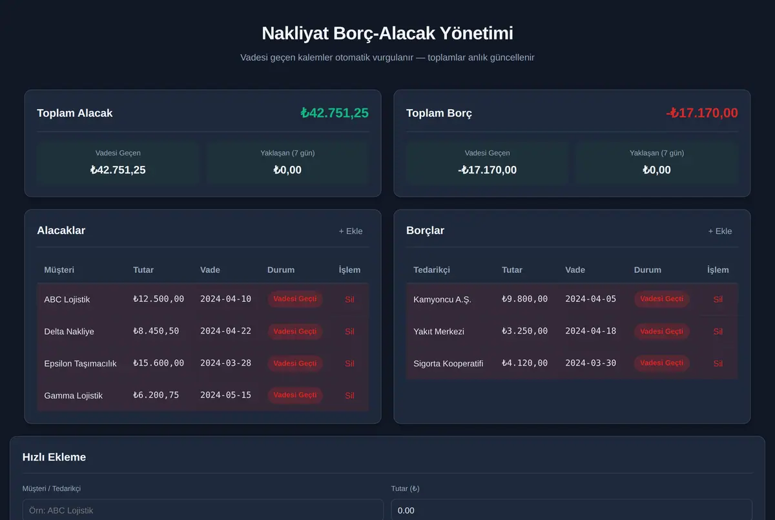The height and width of the screenshot is (520, 775).
Task: Click Vadesi Geçti badge for Delta Nakliye
Action: click(x=295, y=332)
